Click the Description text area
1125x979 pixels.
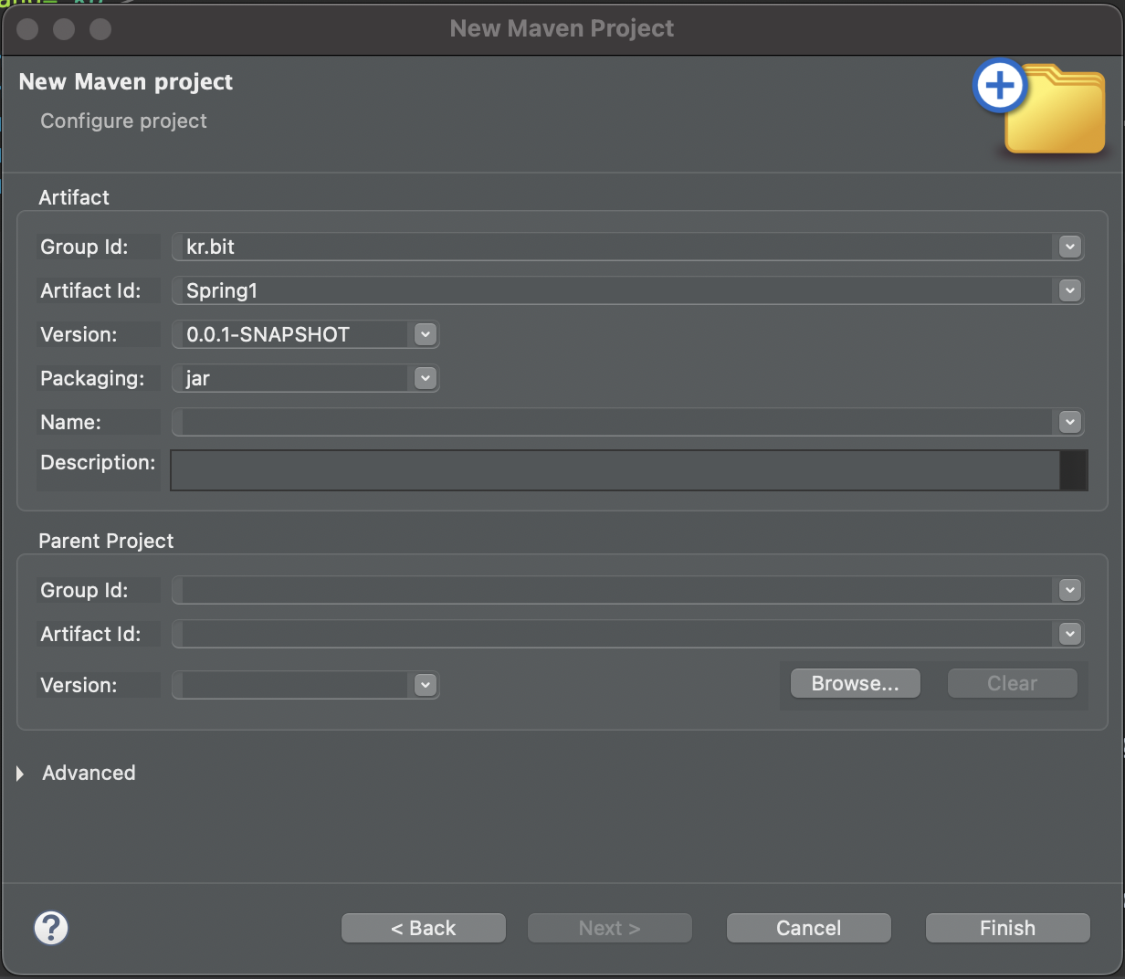point(615,470)
